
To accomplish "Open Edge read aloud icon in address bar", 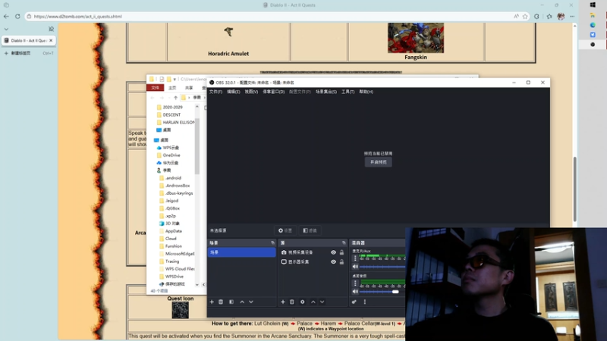I will tap(516, 16).
